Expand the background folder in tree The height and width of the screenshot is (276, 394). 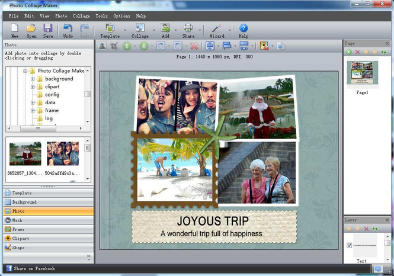pos(33,79)
